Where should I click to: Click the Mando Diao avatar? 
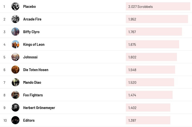pyautogui.click(x=15, y=82)
